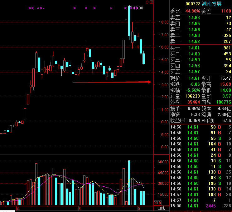232x212 pixels.
Task: Click the leftmost magenta X marker on the chart
Action: click(30, 8)
